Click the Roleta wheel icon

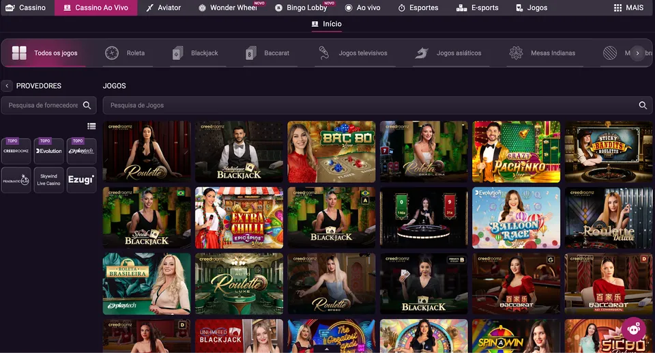(x=111, y=53)
